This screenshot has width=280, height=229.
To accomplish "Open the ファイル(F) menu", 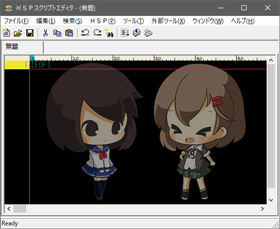I will pos(16,21).
